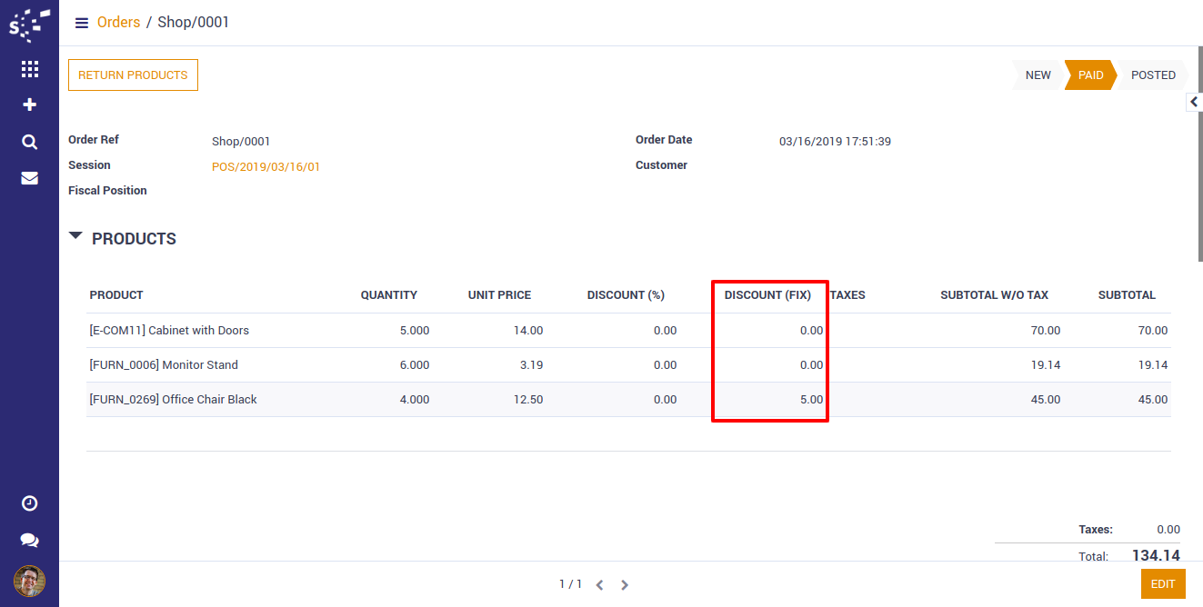This screenshot has width=1203, height=607.
Task: Click the vertical scrollbar on right
Action: pos(1199,154)
